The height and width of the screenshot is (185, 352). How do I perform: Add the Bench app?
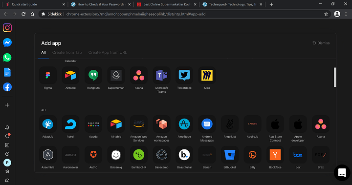[x=207, y=155]
